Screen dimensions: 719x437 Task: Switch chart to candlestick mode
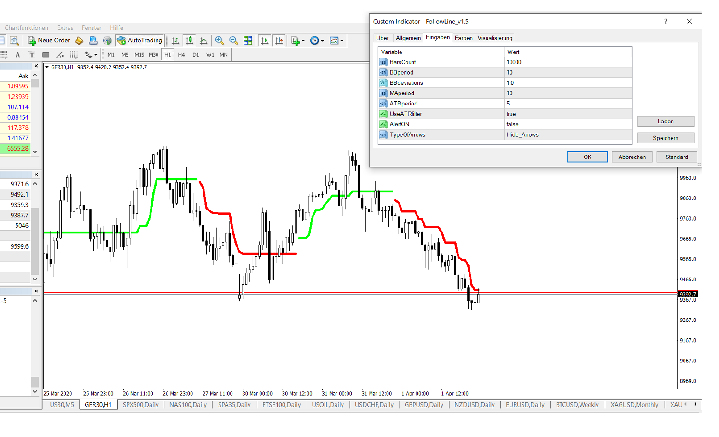coord(189,41)
